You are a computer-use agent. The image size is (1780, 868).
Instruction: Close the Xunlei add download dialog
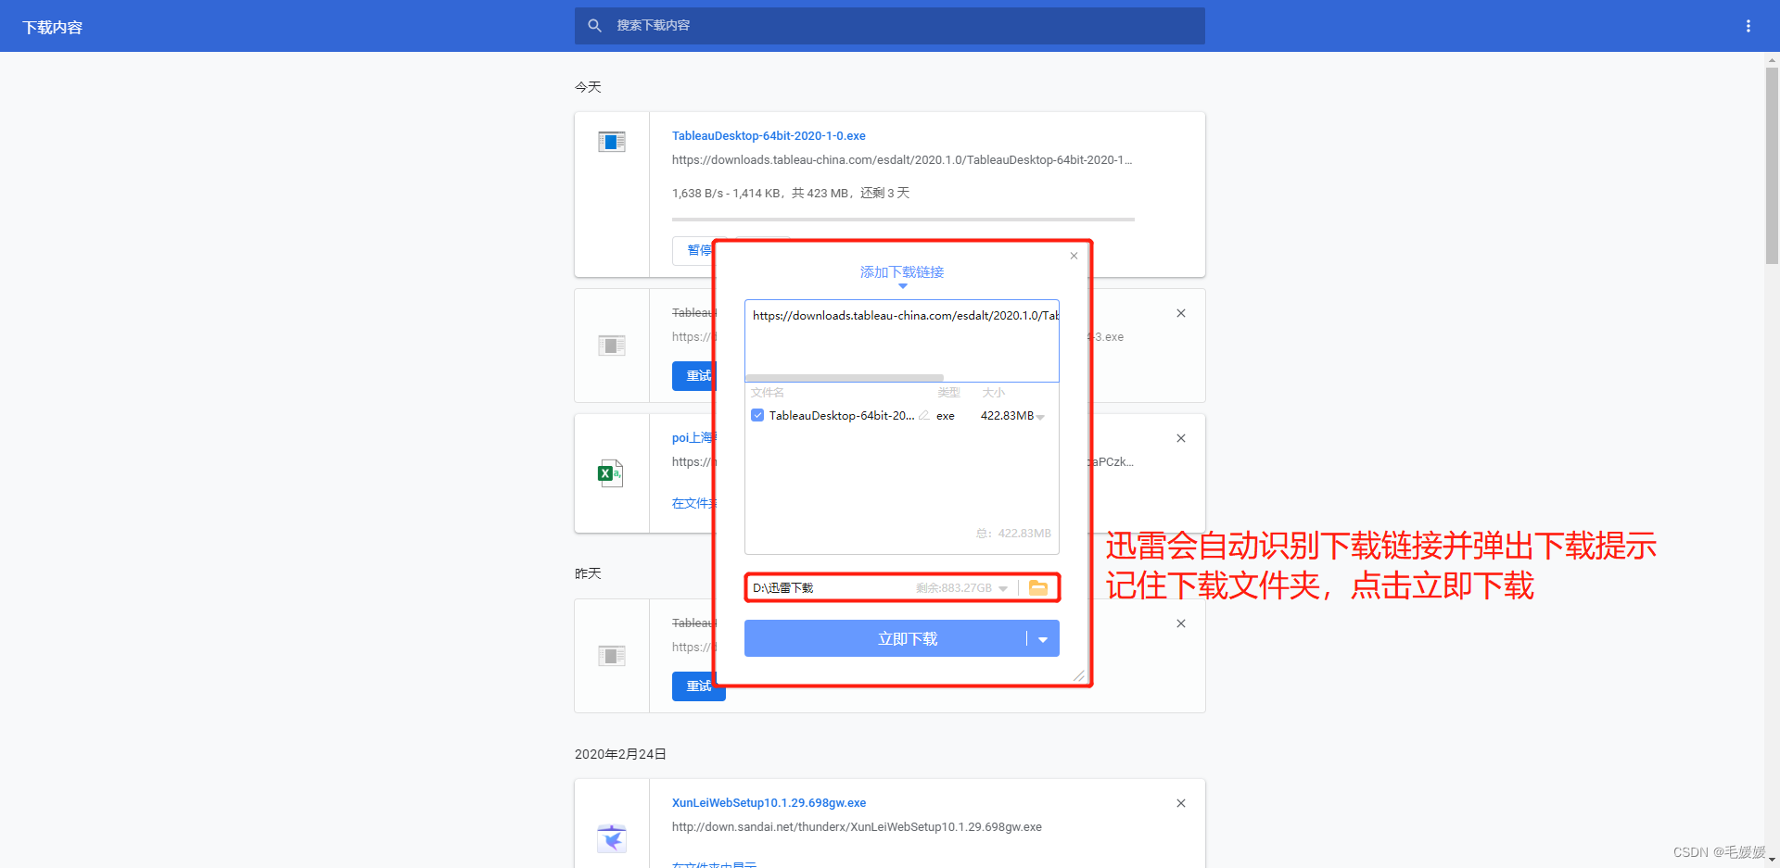click(x=1074, y=256)
